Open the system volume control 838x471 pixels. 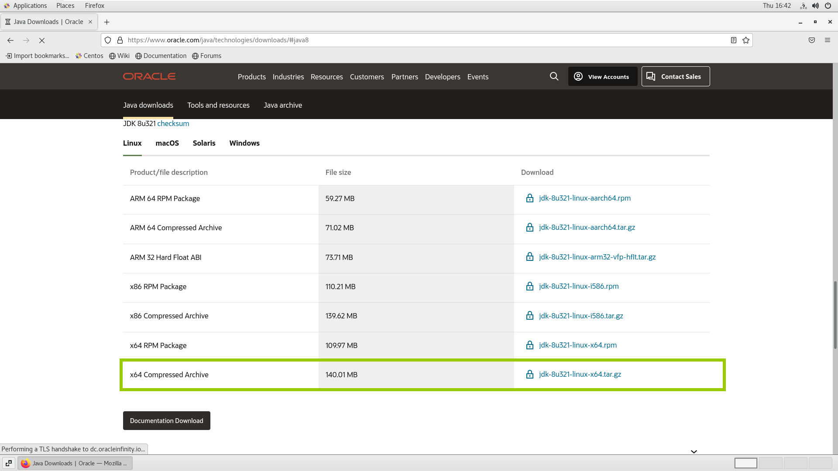coord(815,6)
